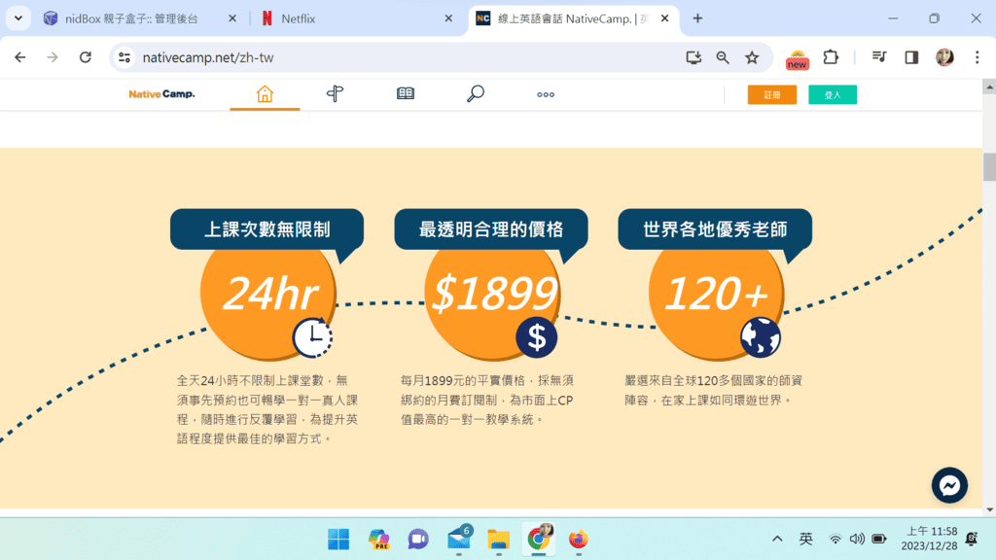Bookmark this page with the star
Viewport: 996px width, 560px height.
point(752,57)
